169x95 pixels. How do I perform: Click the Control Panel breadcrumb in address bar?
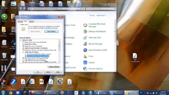coord(37,9)
